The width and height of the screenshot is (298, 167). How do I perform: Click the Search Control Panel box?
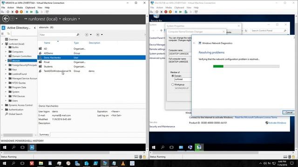coord(268,31)
